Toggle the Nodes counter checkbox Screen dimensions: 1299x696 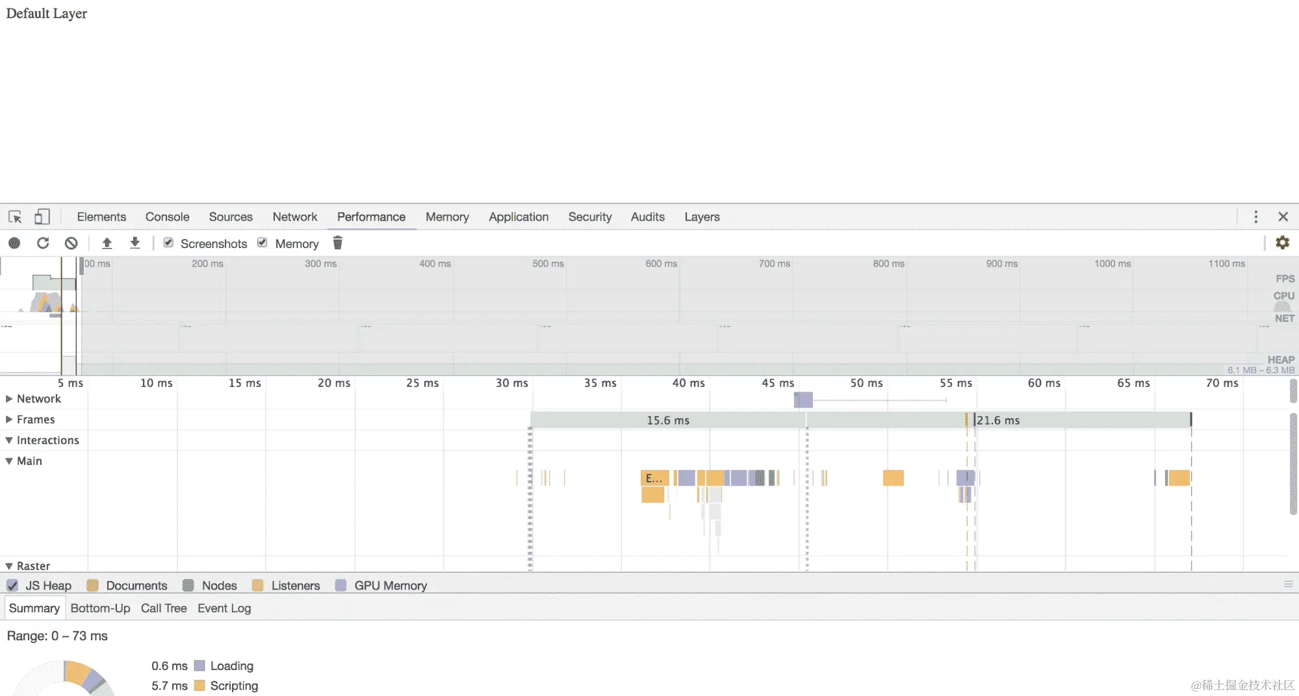(x=188, y=586)
